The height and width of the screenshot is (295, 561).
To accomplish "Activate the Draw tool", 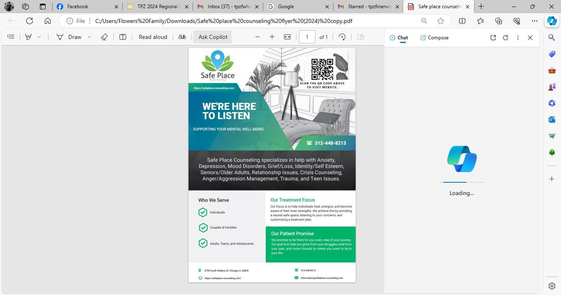I will [x=69, y=37].
